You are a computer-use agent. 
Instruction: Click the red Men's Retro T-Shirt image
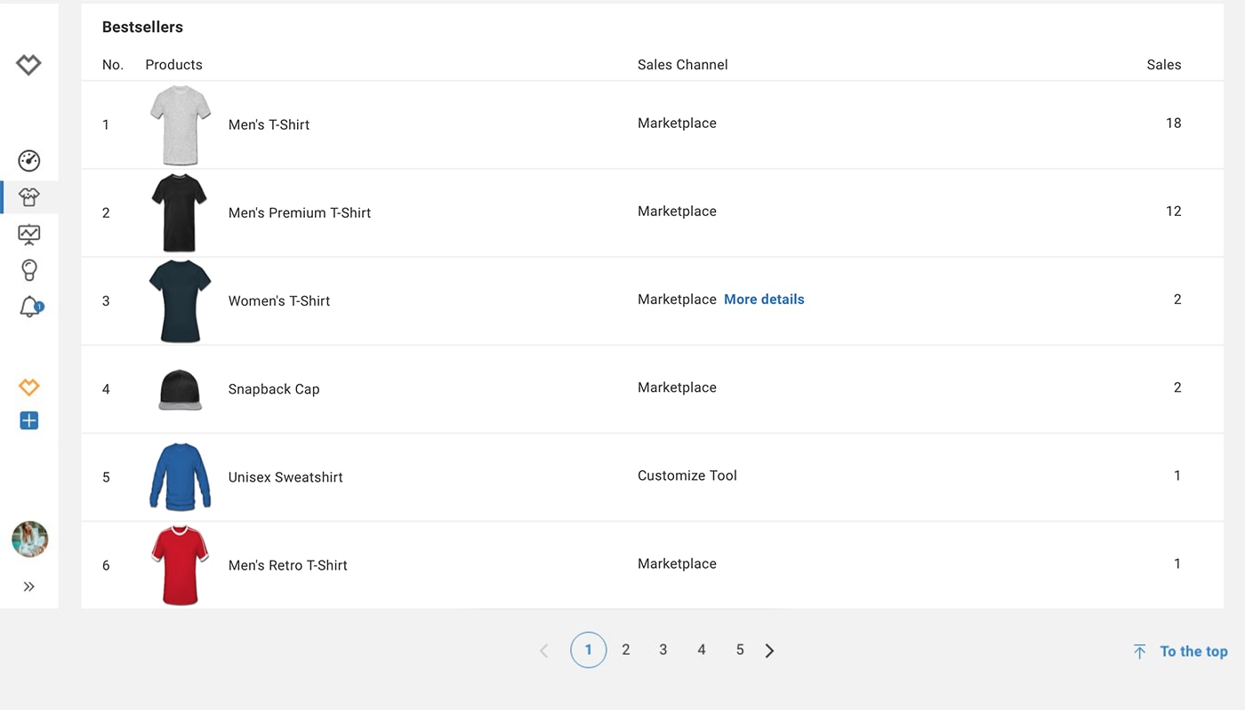[x=180, y=565]
